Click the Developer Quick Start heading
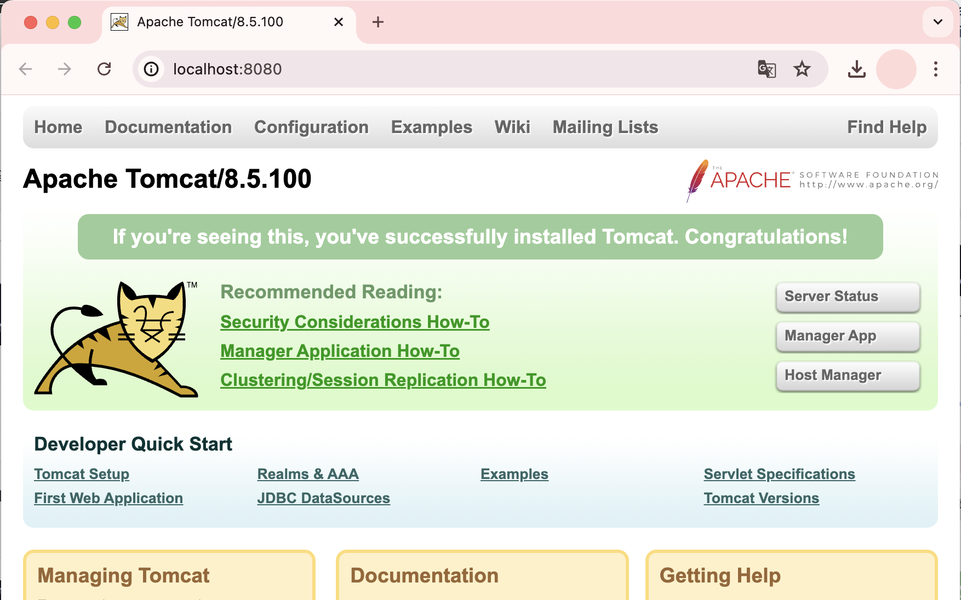Screen dimensions: 961x600 point(133,444)
